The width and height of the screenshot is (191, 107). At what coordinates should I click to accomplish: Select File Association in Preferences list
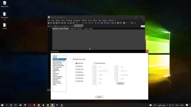coord(57,67)
